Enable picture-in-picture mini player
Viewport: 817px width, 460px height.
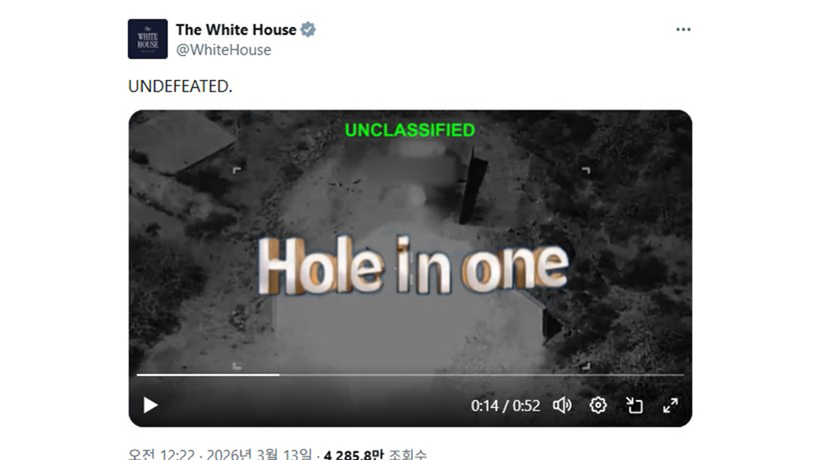(x=634, y=405)
